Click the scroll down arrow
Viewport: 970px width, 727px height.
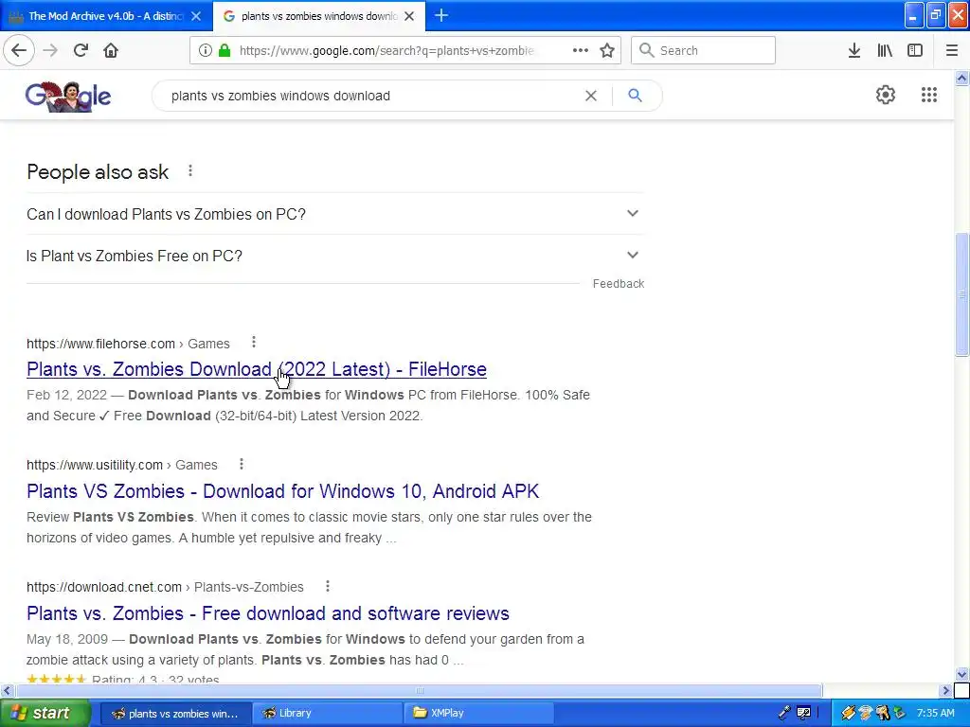(961, 674)
